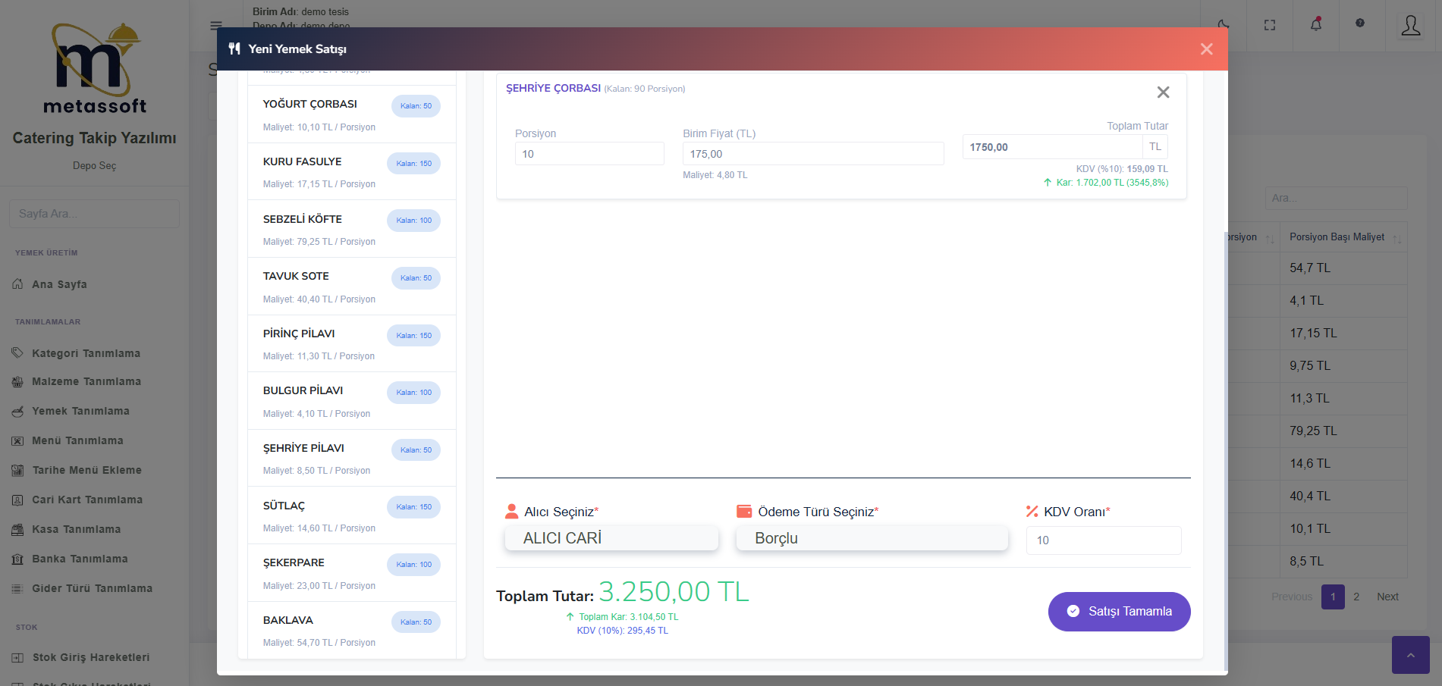Open the Alıcı Seçiniz dropdown
The width and height of the screenshot is (1442, 686).
click(x=611, y=538)
